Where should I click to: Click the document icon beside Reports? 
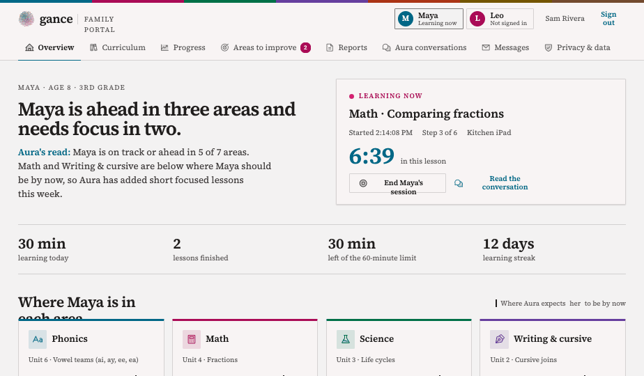click(x=330, y=47)
